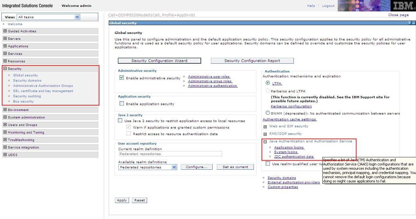
Task: Open Administrative user roles link
Action: click(209, 76)
